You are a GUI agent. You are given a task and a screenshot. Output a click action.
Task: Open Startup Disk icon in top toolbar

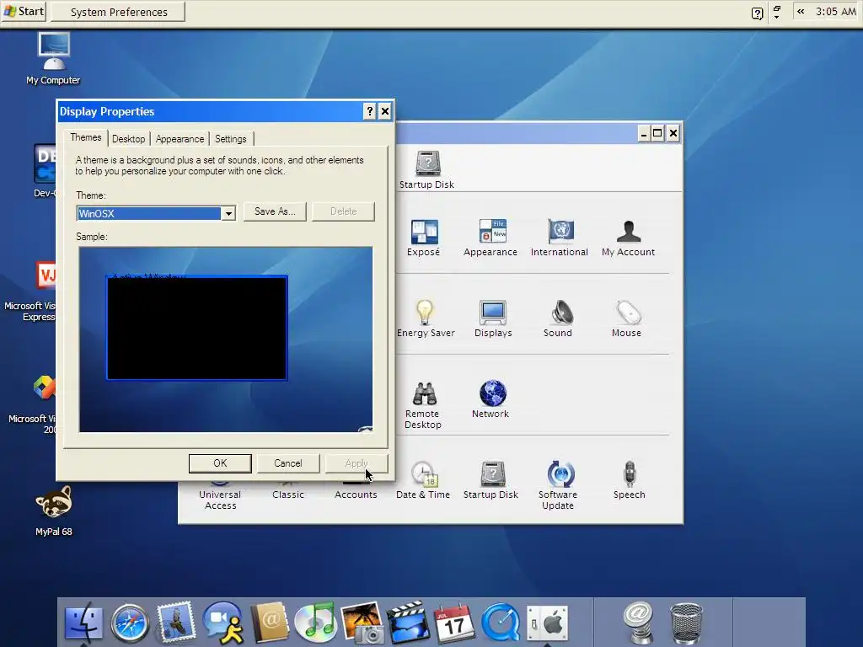(427, 163)
